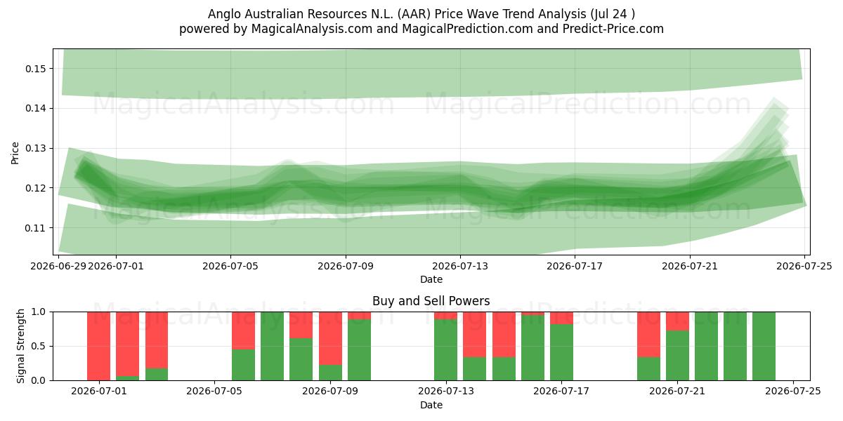The height and width of the screenshot is (421, 843).
Task: Click the 2026-07-05 date under the price chart
Action: coord(231,266)
